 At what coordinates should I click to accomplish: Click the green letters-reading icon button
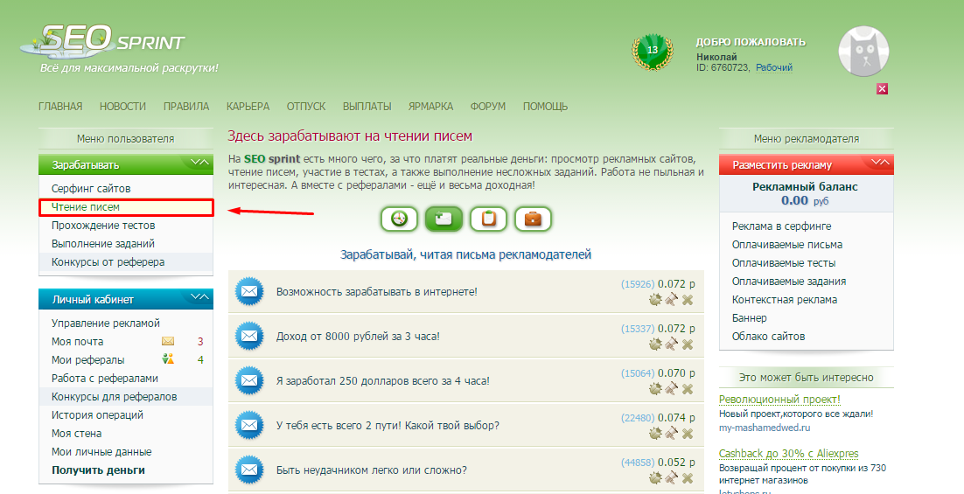[x=444, y=219]
